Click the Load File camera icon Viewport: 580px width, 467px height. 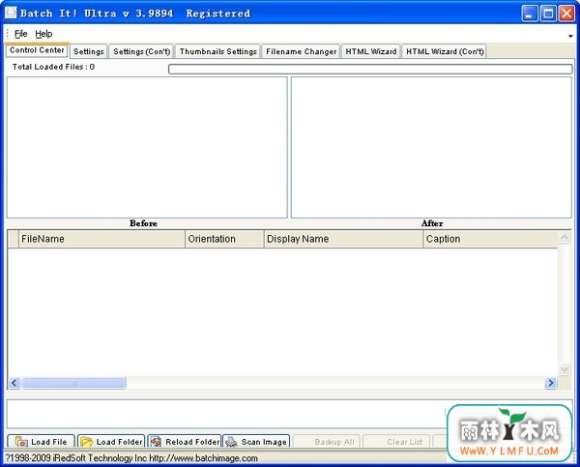tap(21, 442)
